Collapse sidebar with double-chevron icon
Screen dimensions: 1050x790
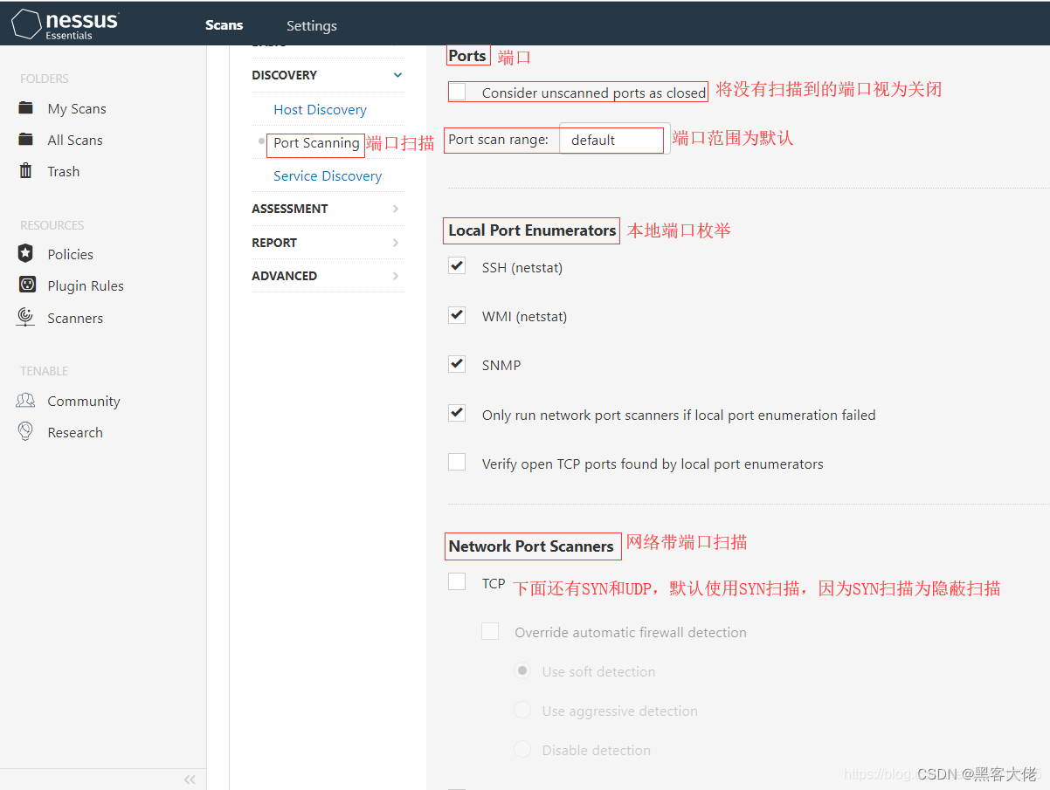tap(190, 780)
